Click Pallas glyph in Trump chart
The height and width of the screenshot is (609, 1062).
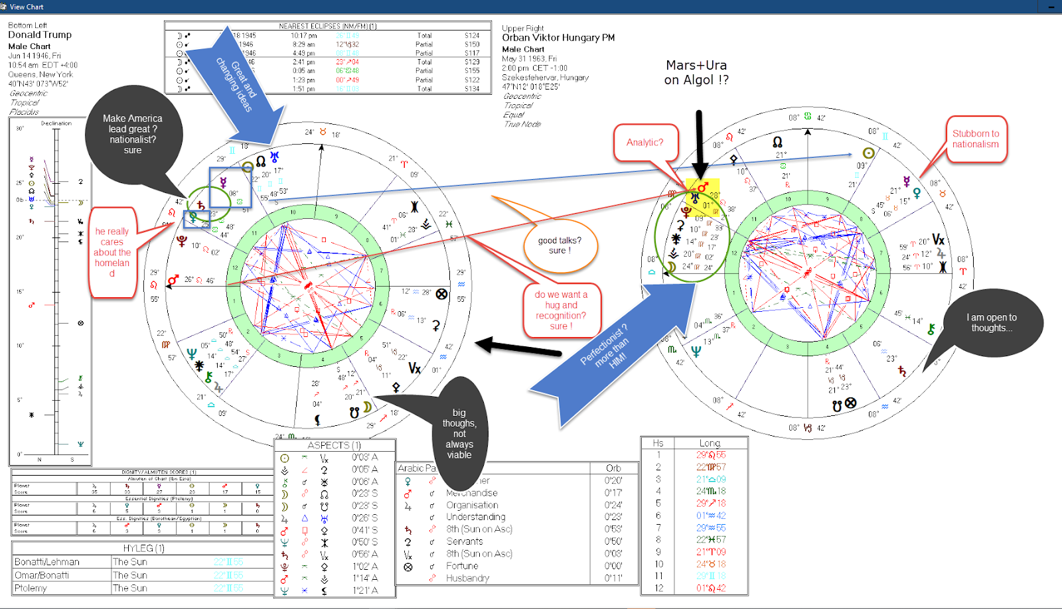click(x=396, y=387)
